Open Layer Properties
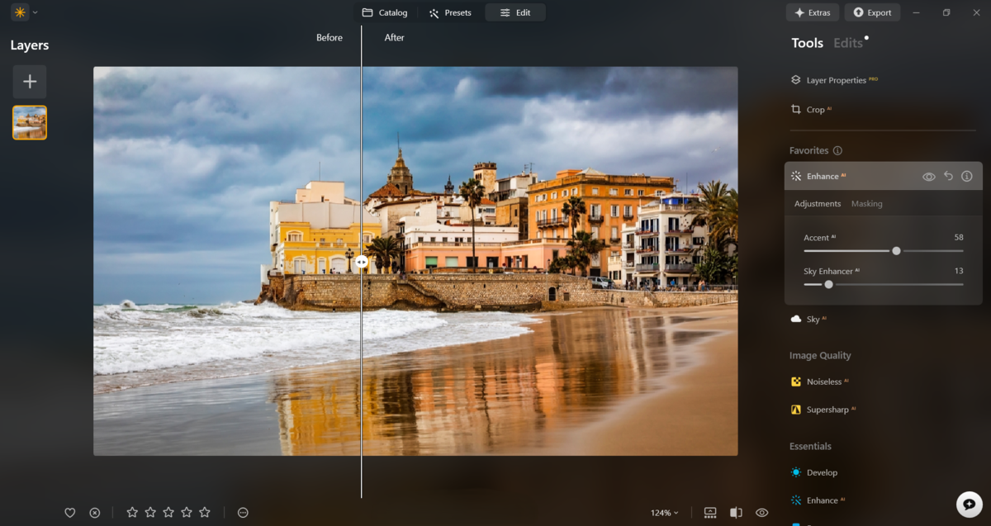The width and height of the screenshot is (991, 526). pos(836,79)
